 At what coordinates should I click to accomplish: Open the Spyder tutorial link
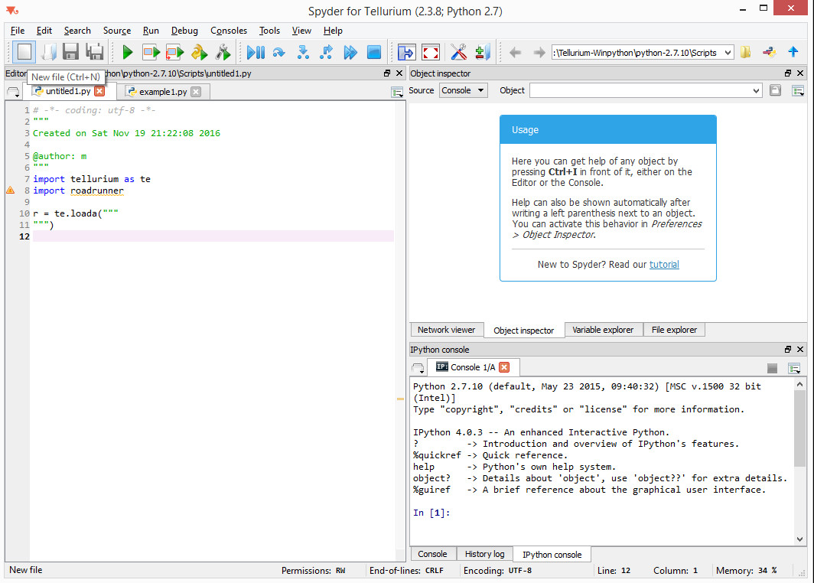click(664, 264)
